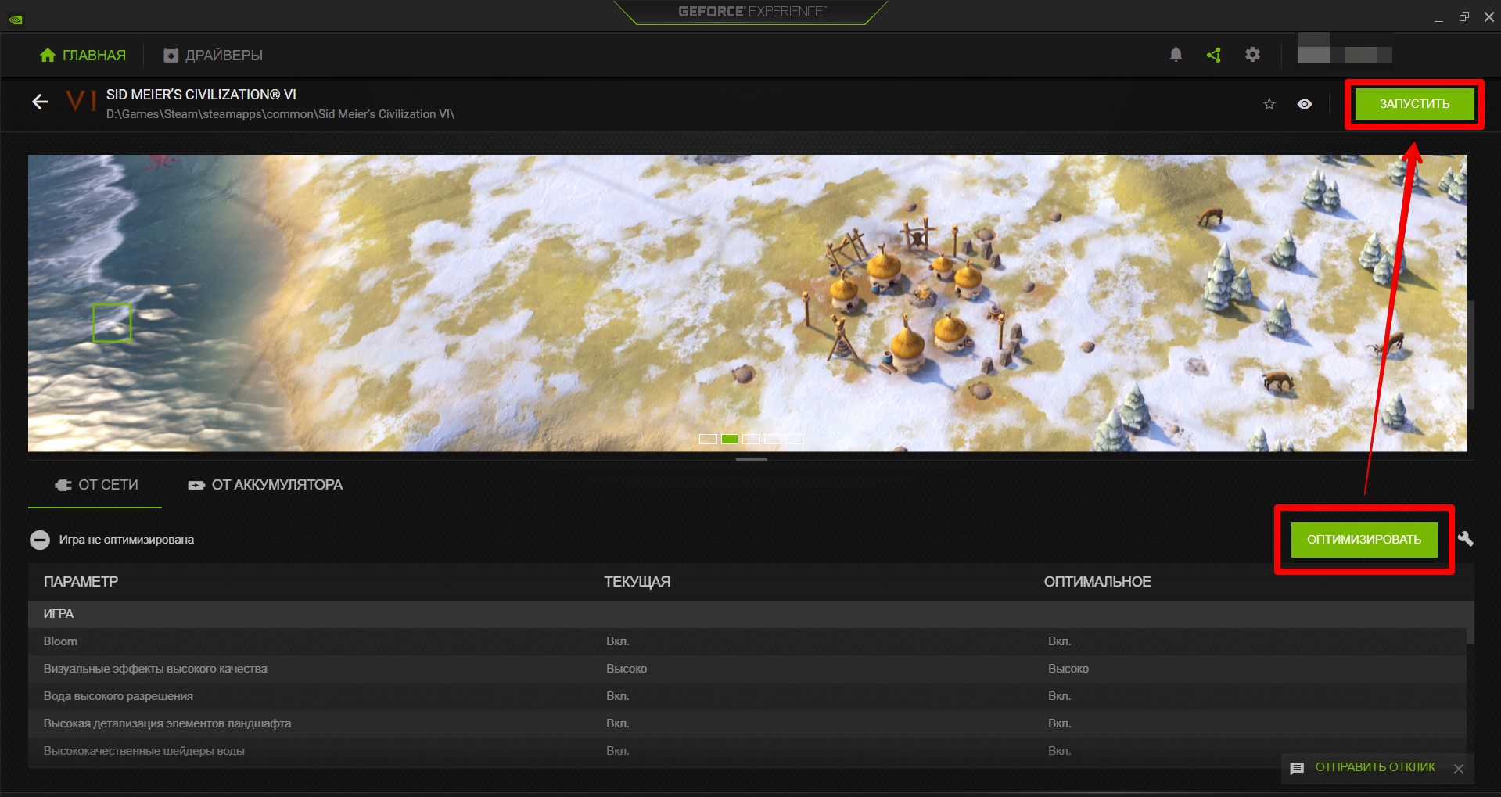Switch to the ДРАЙВЕРЫ tab
The width and height of the screenshot is (1501, 797).
tap(213, 56)
